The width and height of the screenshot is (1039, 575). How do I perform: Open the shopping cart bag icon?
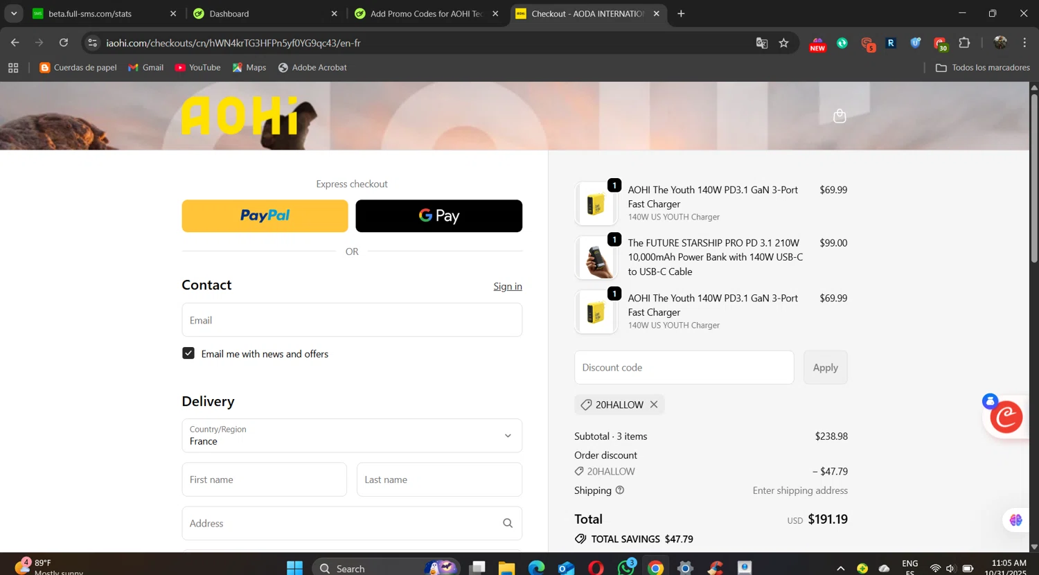pyautogui.click(x=840, y=116)
